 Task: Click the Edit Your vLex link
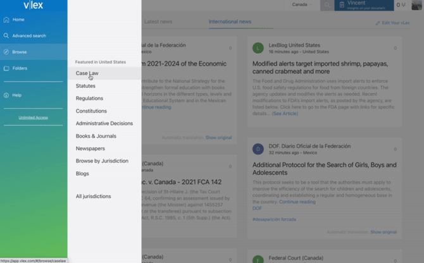pyautogui.click(x=396, y=23)
